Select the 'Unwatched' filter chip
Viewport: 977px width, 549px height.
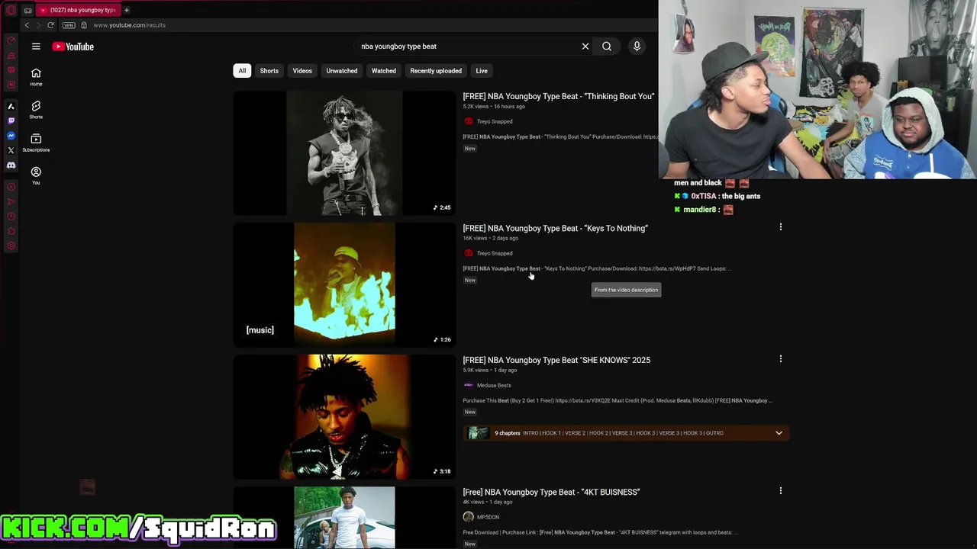342,71
